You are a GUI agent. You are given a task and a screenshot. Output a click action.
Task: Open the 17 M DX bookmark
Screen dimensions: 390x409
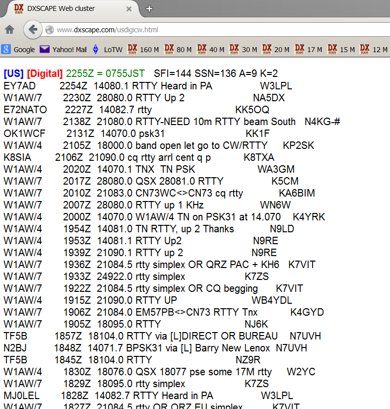point(309,49)
